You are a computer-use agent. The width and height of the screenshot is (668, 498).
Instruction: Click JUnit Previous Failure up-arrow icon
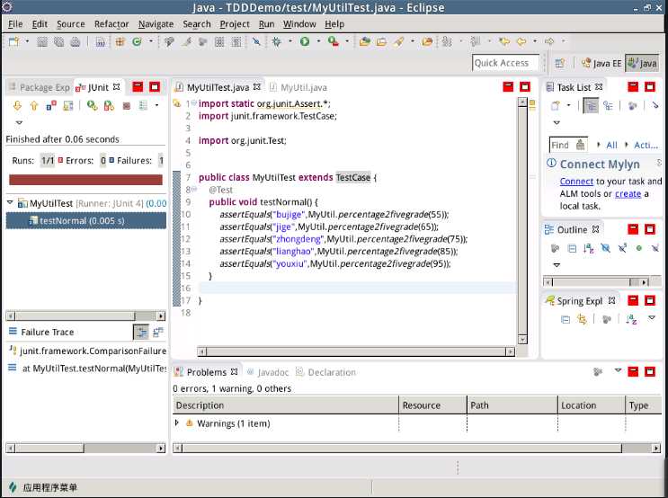pyautogui.click(x=34, y=105)
